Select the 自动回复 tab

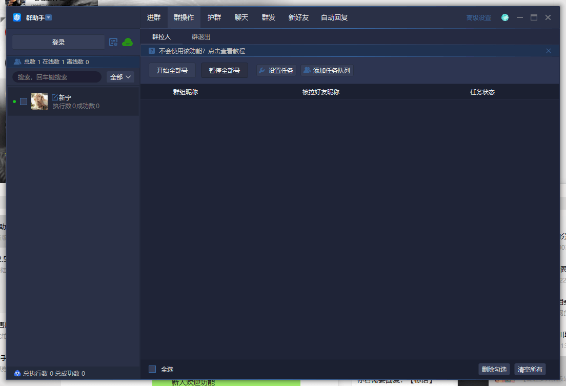coord(334,17)
